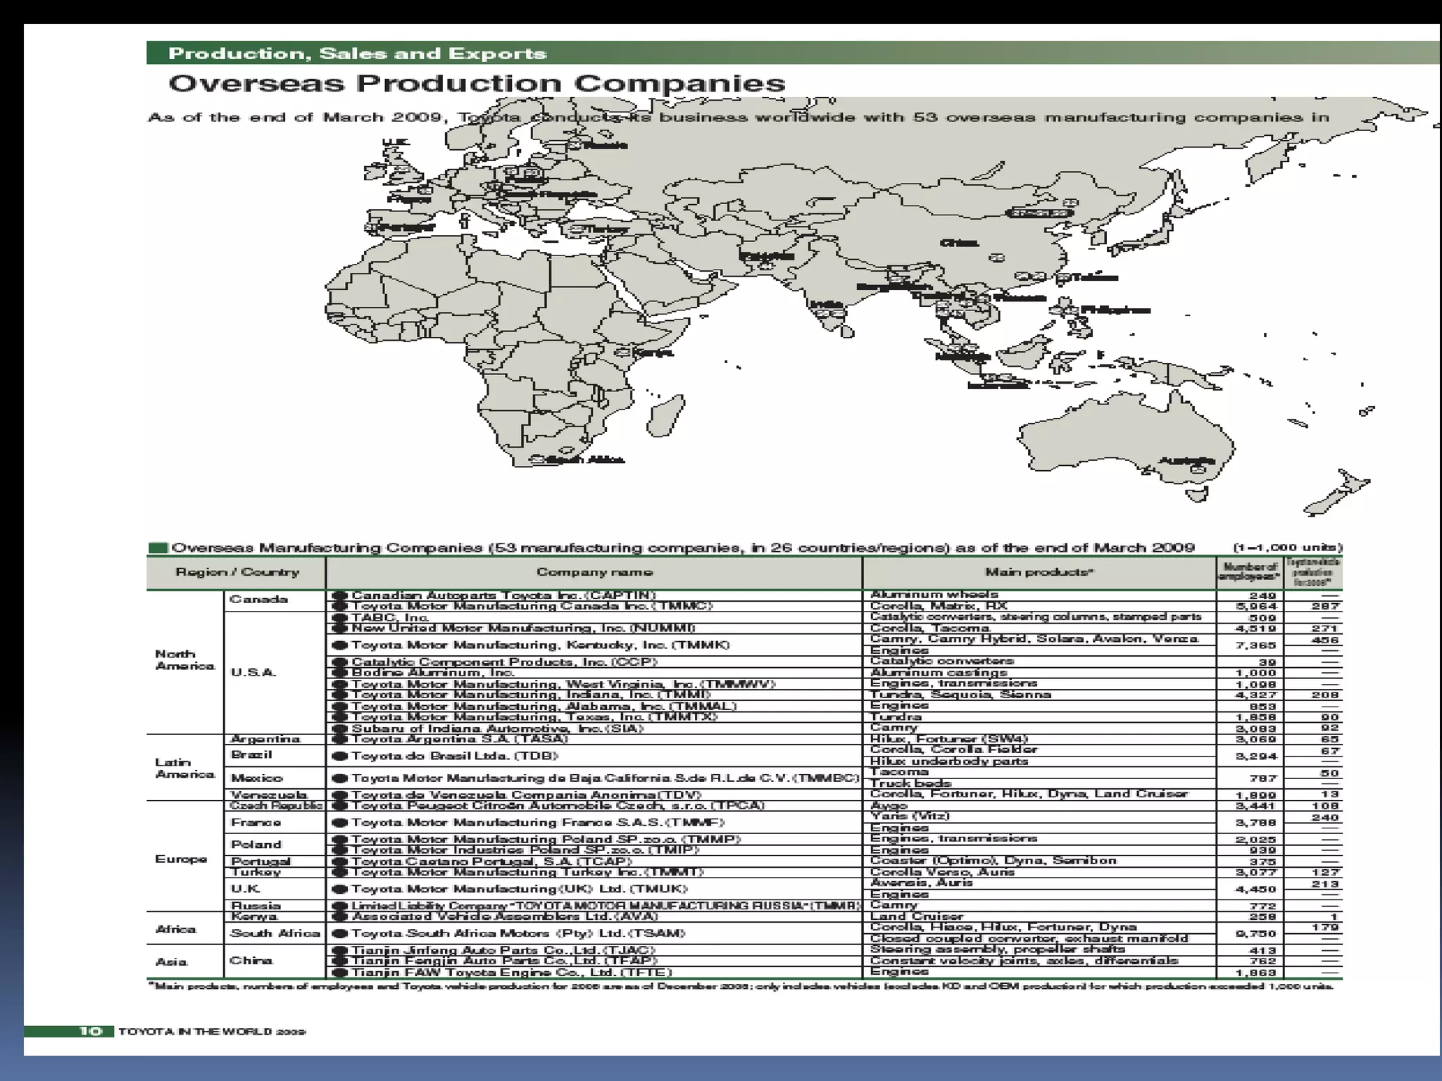Click the 'Czech Republic' table cell
Viewport: 1442px width, 1081px height.
[276, 805]
